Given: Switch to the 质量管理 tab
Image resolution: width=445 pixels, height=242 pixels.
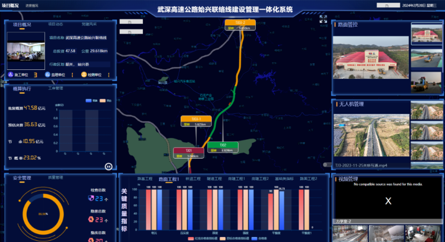Looking at the screenshot, I should [x=56, y=178].
